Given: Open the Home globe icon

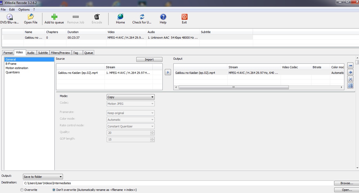Looking at the screenshot, I should (120, 17).
